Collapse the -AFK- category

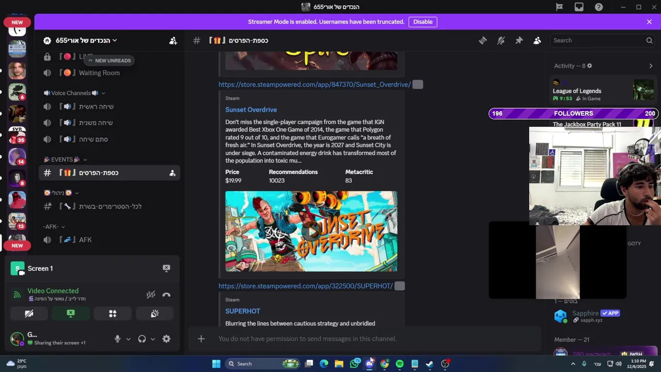point(54,226)
